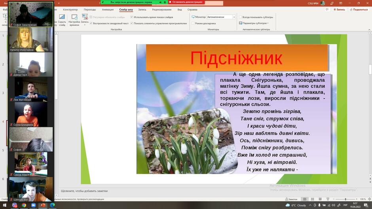Open Google Chrome from the taskbar
The width and height of the screenshot is (372, 209).
pos(24,205)
